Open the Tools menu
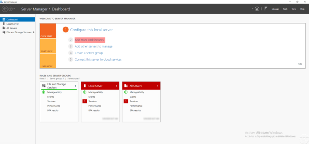309x144 pixels. click(x=285, y=9)
